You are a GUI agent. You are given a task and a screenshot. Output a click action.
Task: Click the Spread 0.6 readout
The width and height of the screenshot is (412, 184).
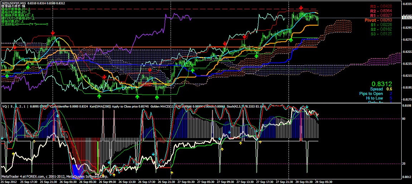[x=381, y=89]
